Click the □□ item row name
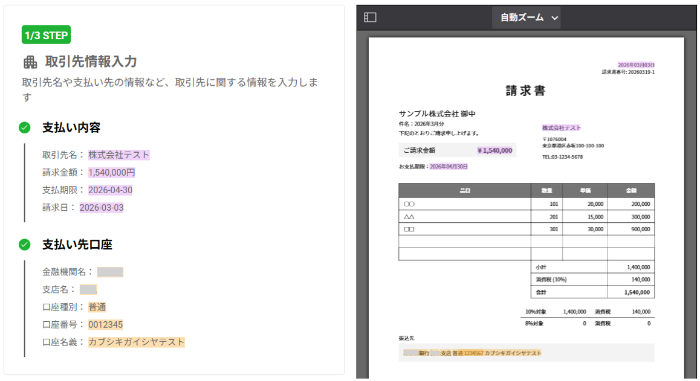Image resolution: width=700 pixels, height=381 pixels. tap(409, 229)
